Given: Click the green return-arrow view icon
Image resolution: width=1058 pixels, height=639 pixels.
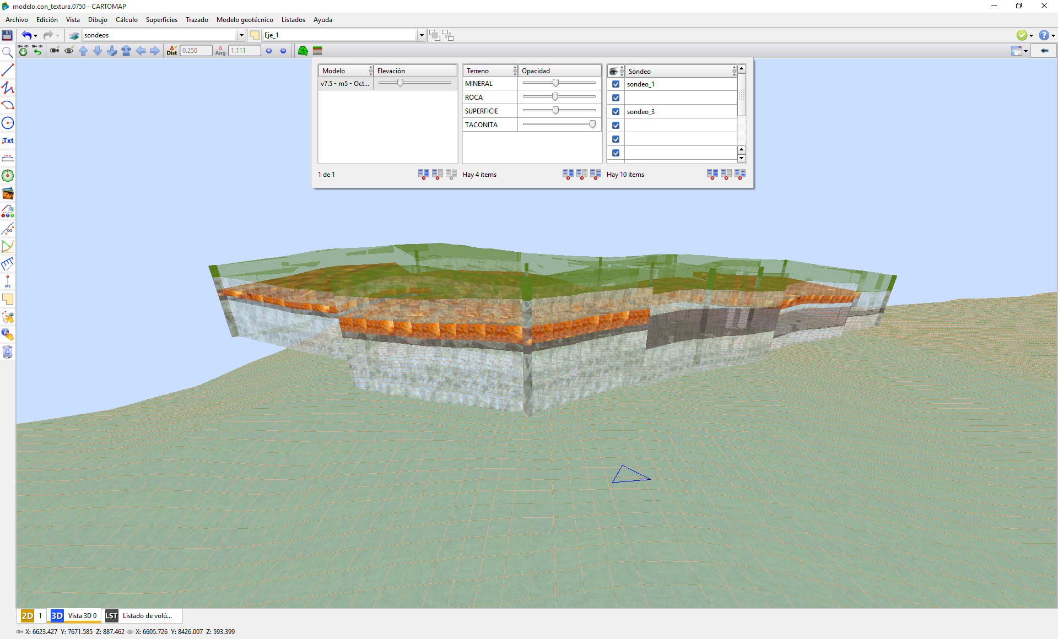Looking at the screenshot, I should tap(37, 51).
